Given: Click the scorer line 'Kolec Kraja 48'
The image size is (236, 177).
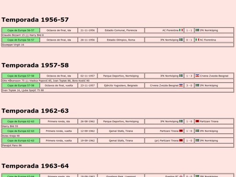Looking at the screenshot, I should [x=118, y=136].
